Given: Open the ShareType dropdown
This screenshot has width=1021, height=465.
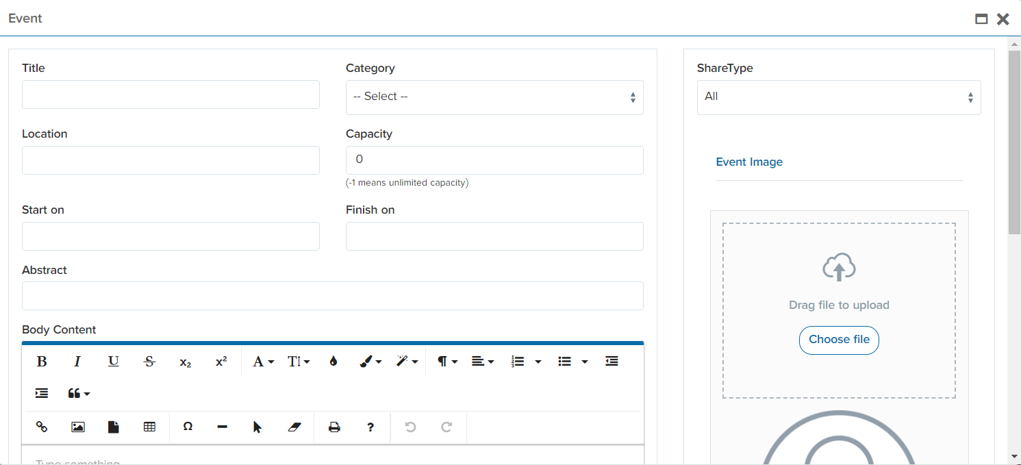Looking at the screenshot, I should point(838,97).
